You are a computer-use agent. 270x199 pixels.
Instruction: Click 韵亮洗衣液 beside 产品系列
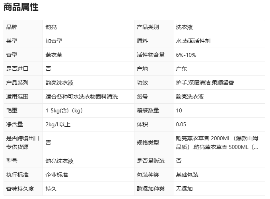pos(59,83)
